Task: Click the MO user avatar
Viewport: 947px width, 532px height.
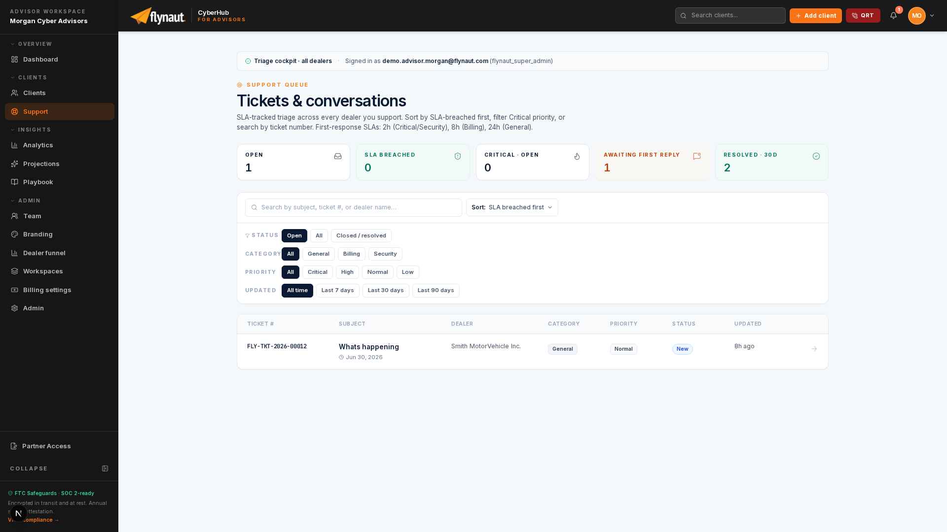Action: pyautogui.click(x=916, y=16)
